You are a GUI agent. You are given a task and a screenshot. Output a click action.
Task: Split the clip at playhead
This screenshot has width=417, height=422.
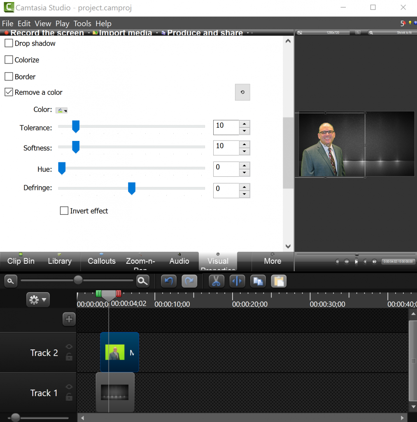237,281
